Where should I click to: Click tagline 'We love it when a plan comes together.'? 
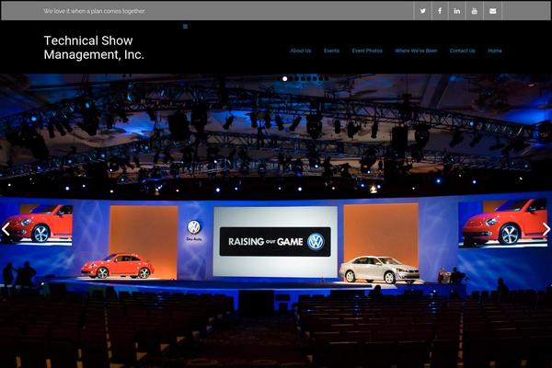click(x=95, y=11)
